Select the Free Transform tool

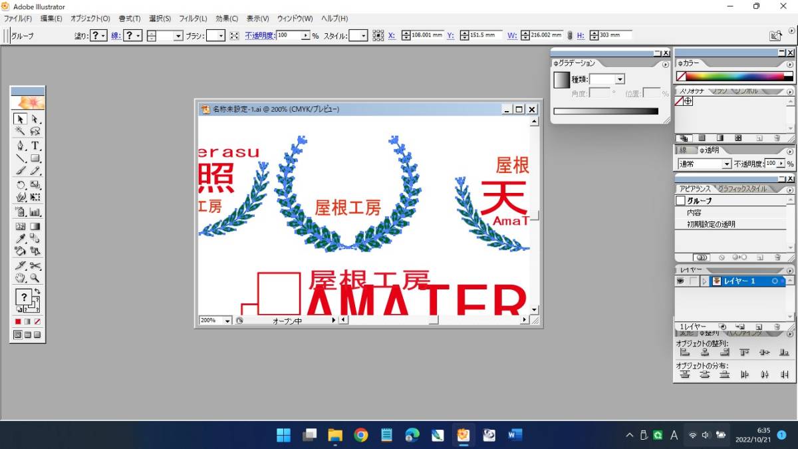35,198
